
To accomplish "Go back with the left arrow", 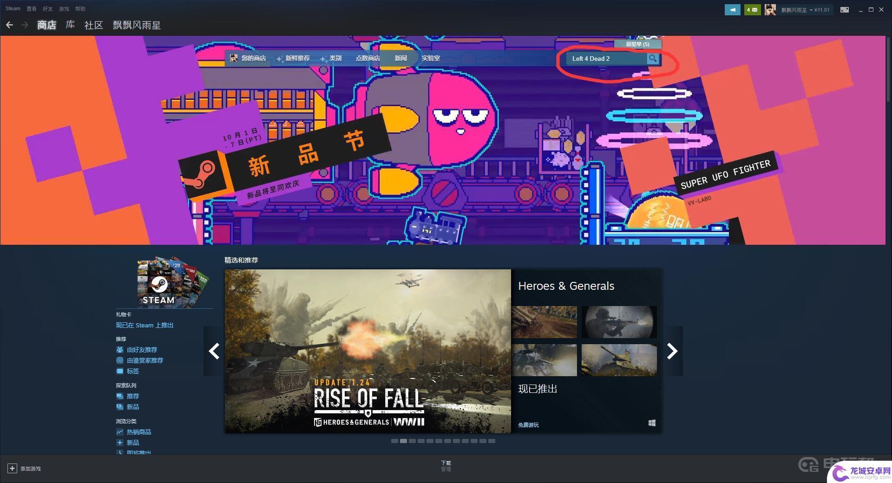I will [9, 25].
